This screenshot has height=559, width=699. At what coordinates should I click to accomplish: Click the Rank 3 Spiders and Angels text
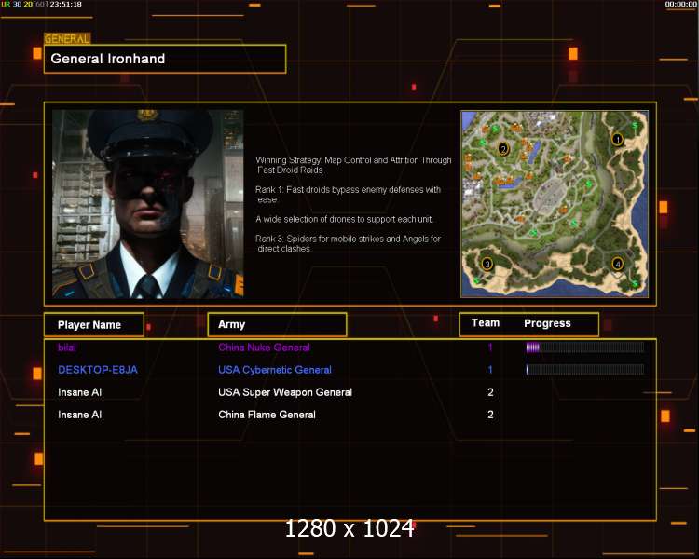coord(349,243)
